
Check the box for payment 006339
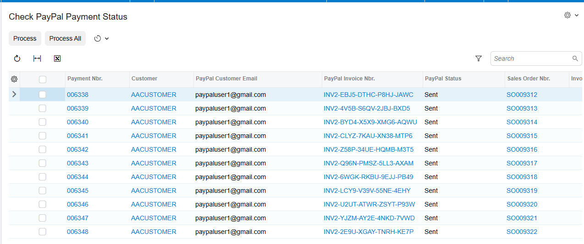[x=43, y=108]
